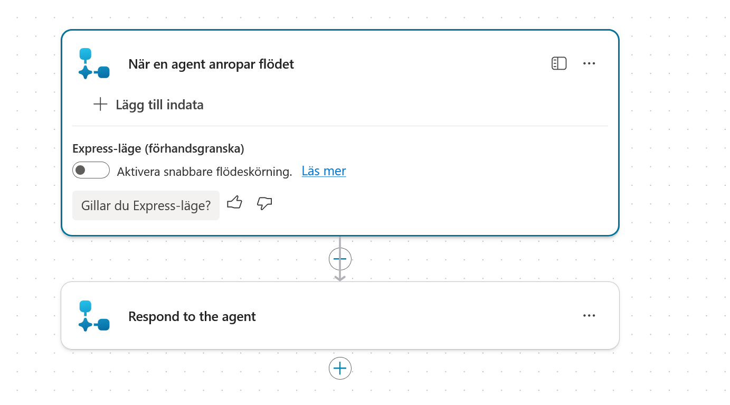This screenshot has width=730, height=405.
Task: Toggle Express-läge faster flow execution switch
Action: (91, 170)
